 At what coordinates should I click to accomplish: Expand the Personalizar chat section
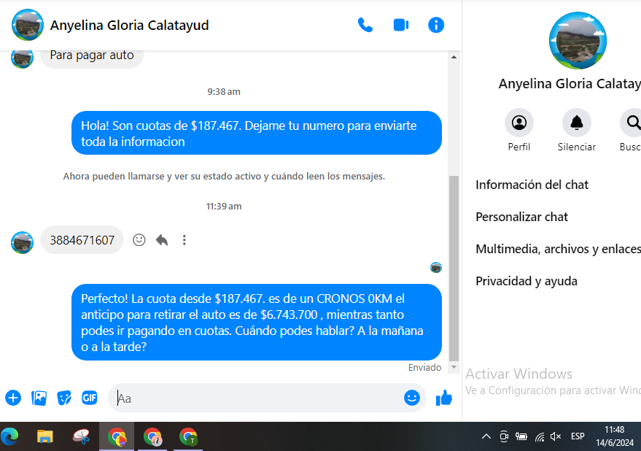(522, 217)
